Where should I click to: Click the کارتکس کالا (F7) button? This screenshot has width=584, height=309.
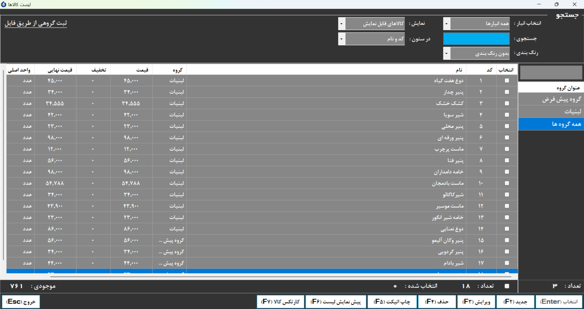click(281, 301)
